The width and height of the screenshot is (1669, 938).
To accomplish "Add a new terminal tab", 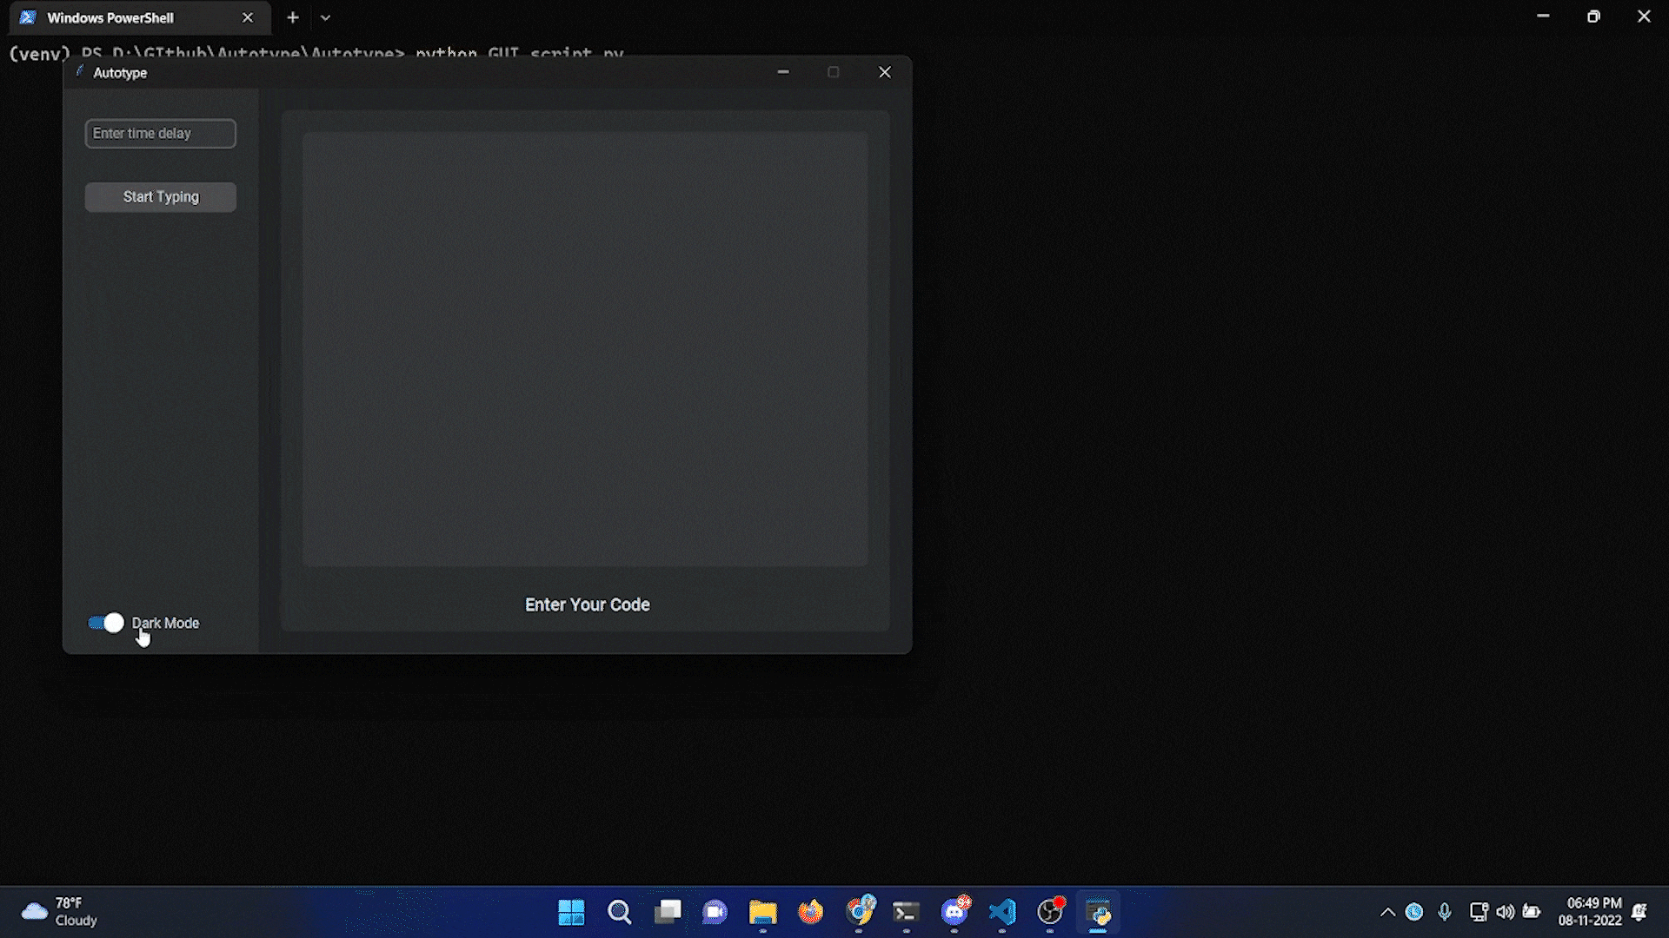I will tap(293, 17).
